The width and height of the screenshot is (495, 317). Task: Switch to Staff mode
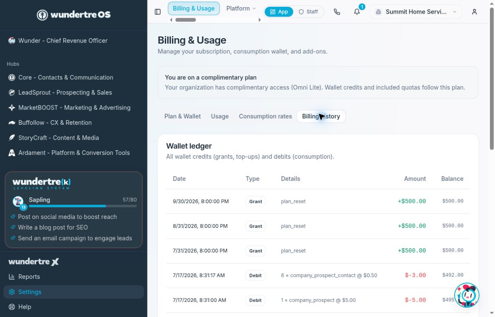coord(308,12)
